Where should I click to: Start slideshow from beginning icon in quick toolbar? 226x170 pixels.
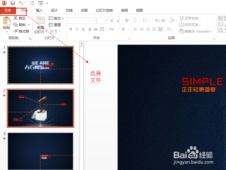pyautogui.click(x=40, y=3)
